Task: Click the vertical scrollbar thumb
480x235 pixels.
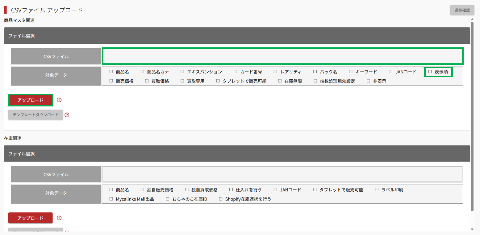Action: (x=472, y=117)
